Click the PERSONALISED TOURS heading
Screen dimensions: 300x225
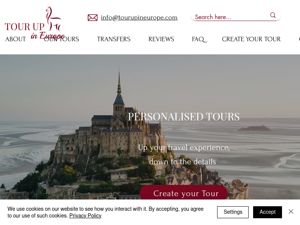pos(184,117)
